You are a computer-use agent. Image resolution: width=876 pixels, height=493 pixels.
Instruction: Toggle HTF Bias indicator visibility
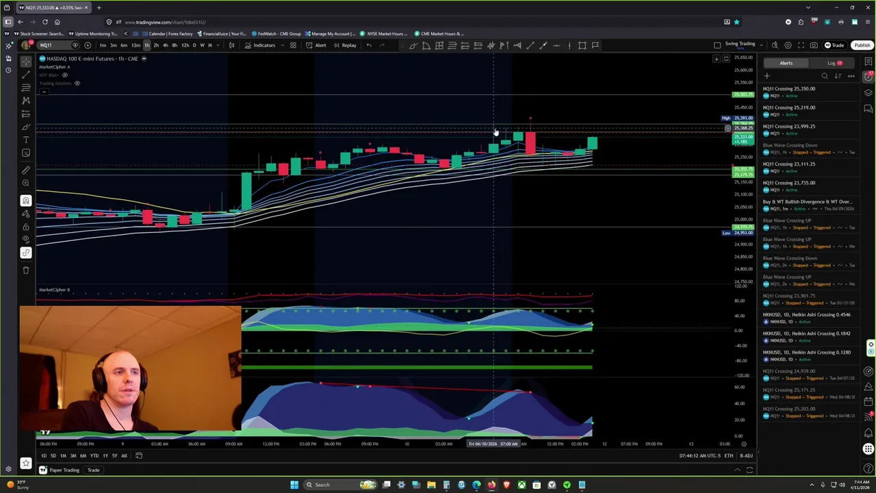tap(65, 75)
